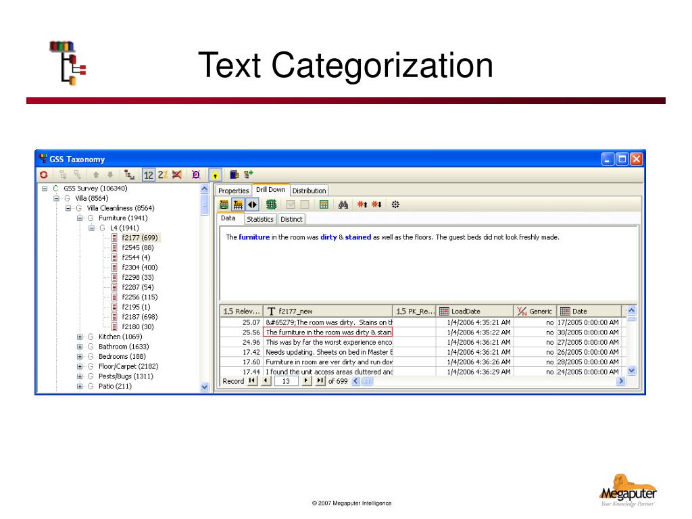692x519 pixels.
Task: Toggle the '12' numeric sort button
Action: (148, 175)
